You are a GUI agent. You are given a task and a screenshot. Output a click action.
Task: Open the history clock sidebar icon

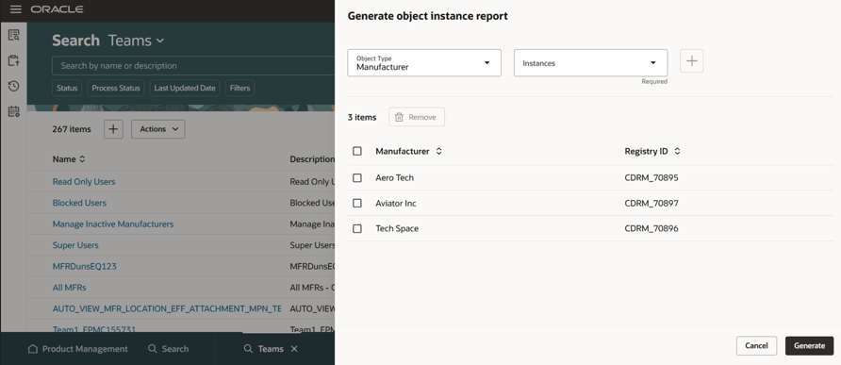click(13, 86)
